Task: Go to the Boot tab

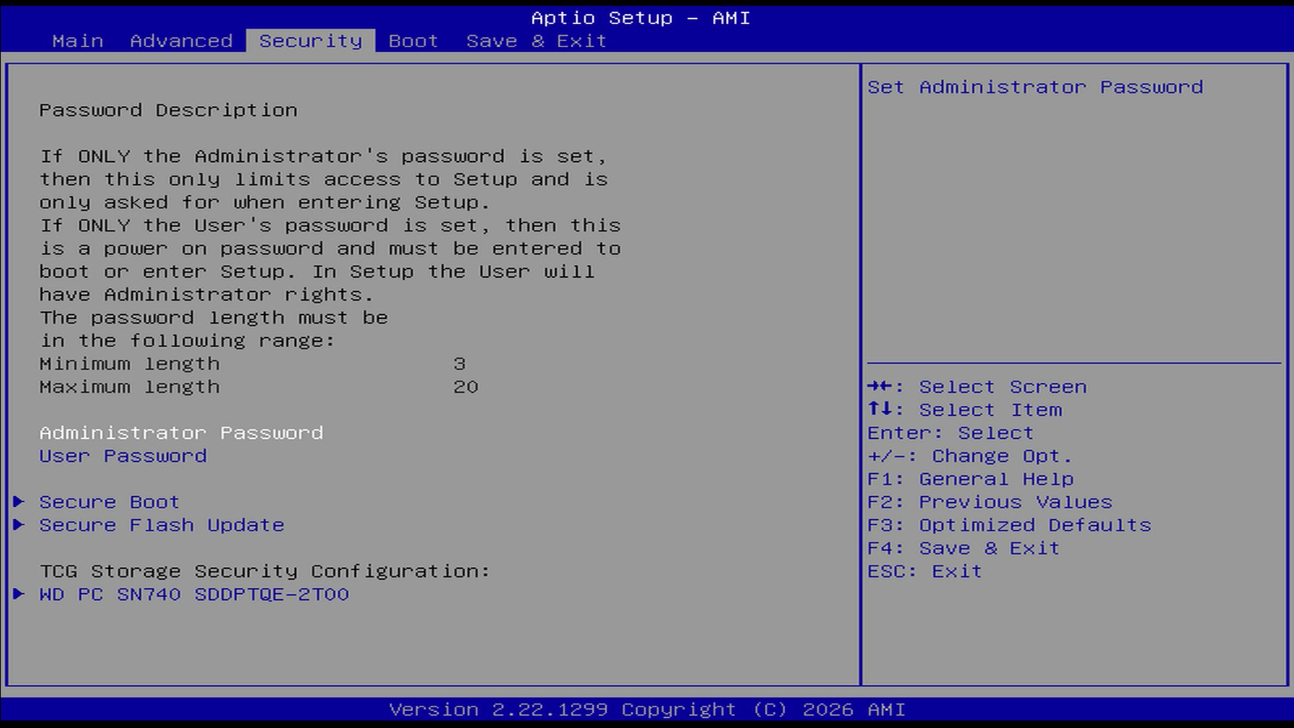Action: 413,41
